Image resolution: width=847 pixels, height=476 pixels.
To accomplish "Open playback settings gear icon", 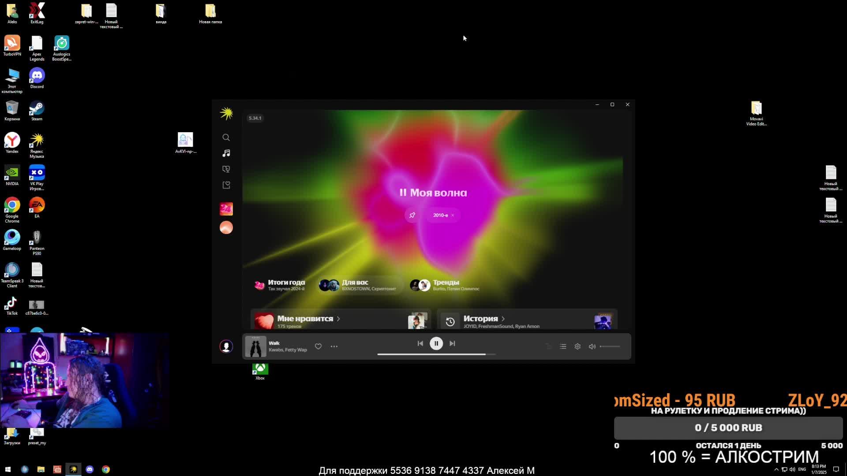I will pyautogui.click(x=577, y=346).
